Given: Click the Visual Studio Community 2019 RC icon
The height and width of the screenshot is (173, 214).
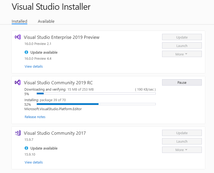Looking at the screenshot, I should [x=18, y=82].
